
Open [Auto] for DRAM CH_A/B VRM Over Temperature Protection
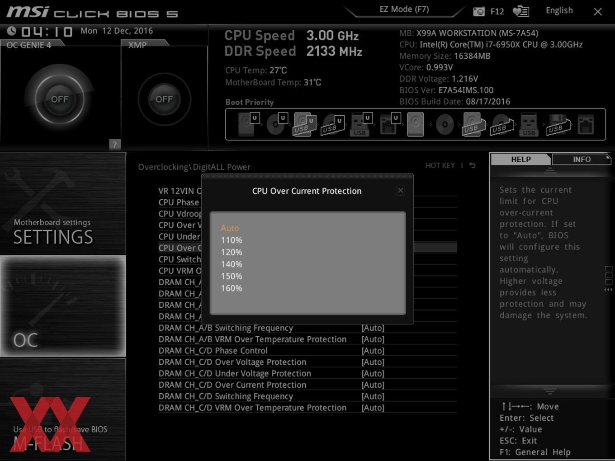pyautogui.click(x=373, y=339)
